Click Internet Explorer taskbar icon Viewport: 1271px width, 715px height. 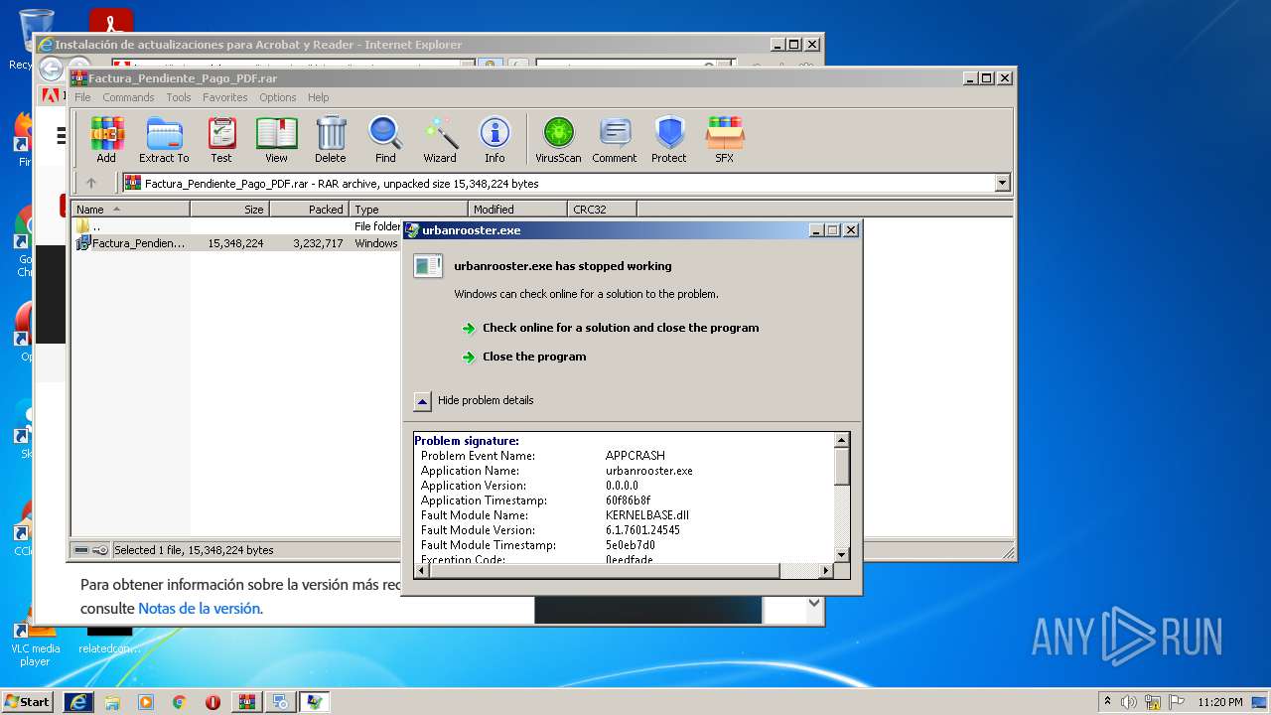pyautogui.click(x=78, y=702)
